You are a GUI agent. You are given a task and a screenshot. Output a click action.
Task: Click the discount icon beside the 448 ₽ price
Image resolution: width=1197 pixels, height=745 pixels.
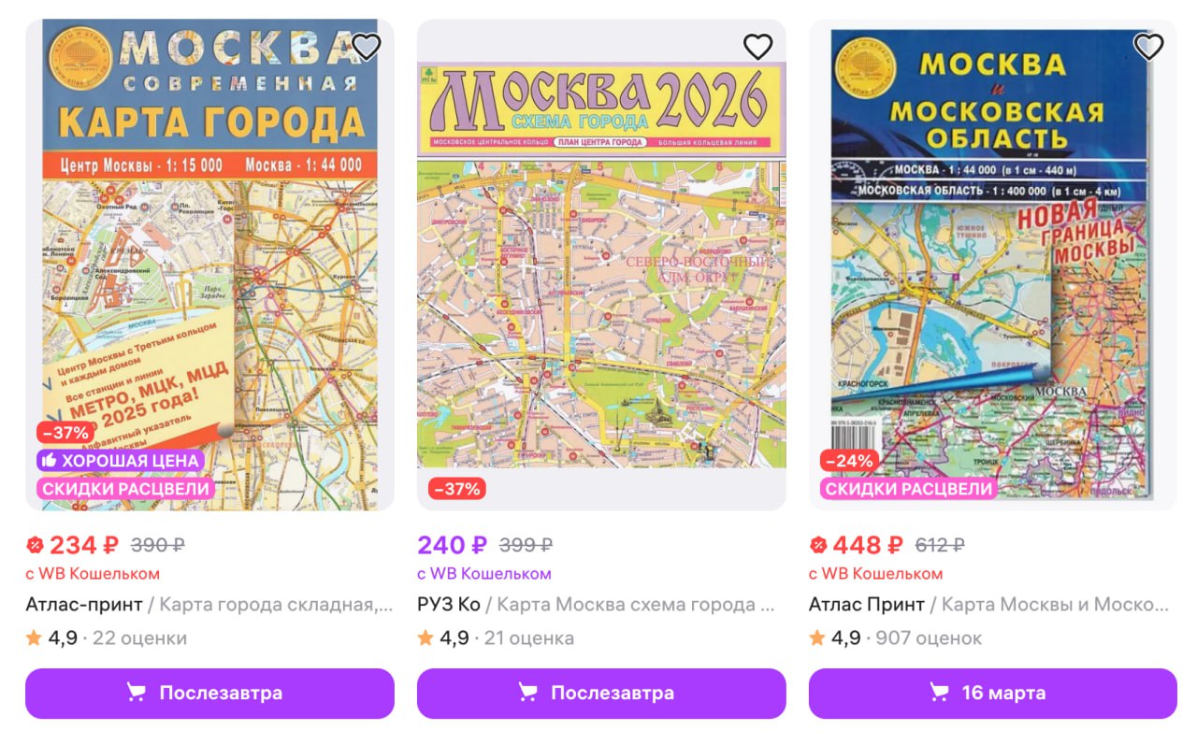click(x=818, y=545)
